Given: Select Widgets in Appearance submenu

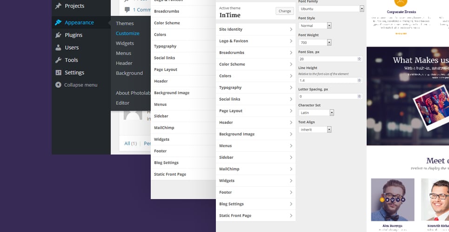Looking at the screenshot, I should [125, 44].
